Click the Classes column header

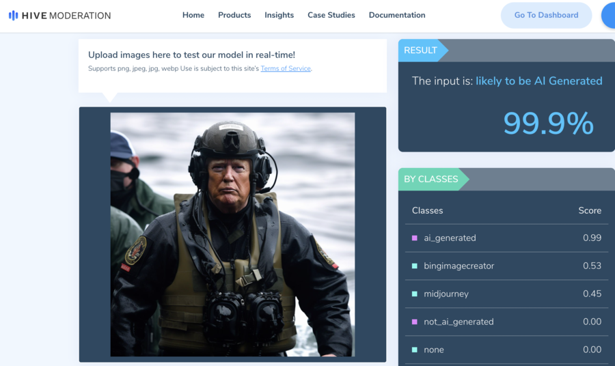click(x=428, y=211)
